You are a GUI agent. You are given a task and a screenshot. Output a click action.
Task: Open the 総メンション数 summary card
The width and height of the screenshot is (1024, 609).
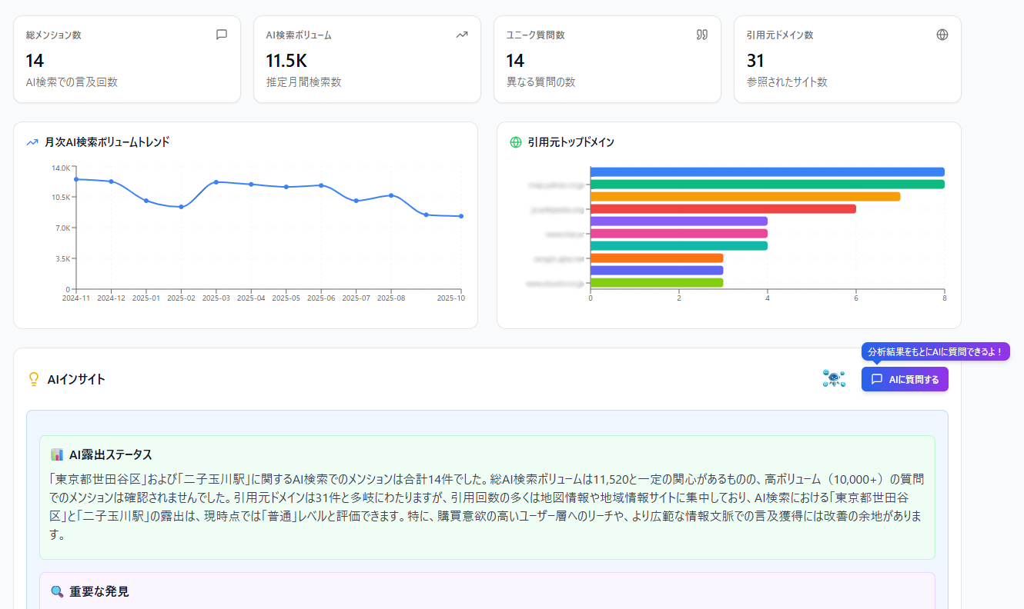pyautogui.click(x=127, y=59)
